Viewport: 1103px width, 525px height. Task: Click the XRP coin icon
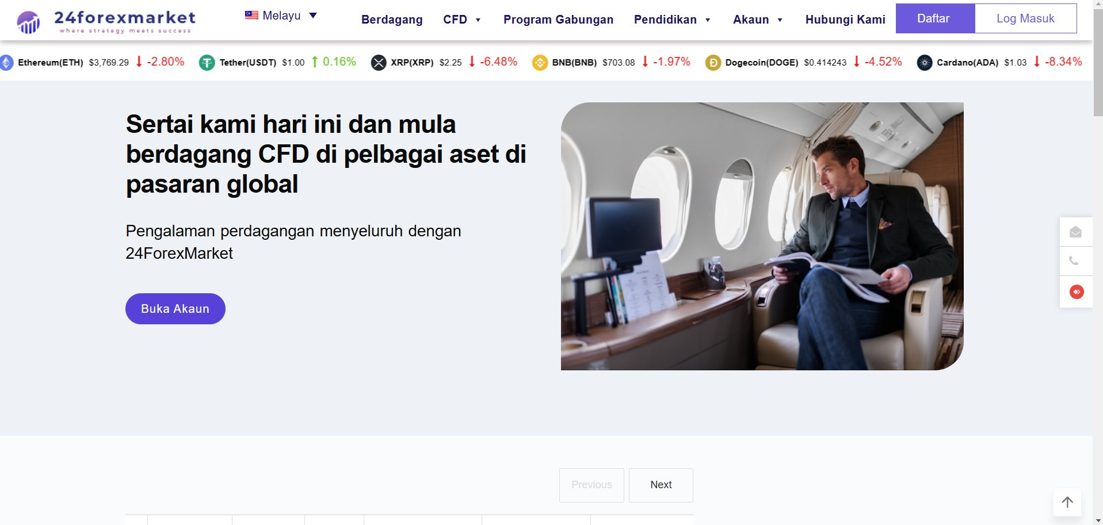click(x=379, y=63)
